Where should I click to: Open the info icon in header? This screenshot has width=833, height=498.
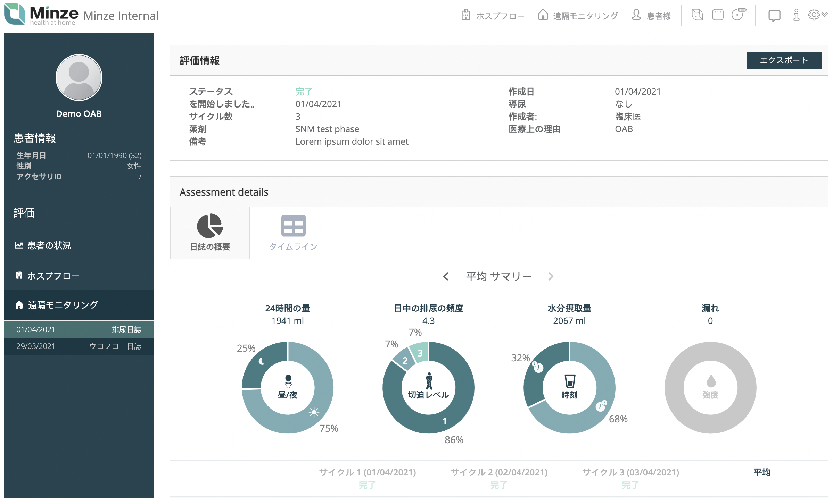796,15
